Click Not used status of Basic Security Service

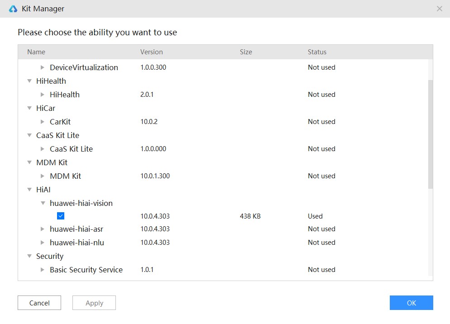click(x=321, y=270)
